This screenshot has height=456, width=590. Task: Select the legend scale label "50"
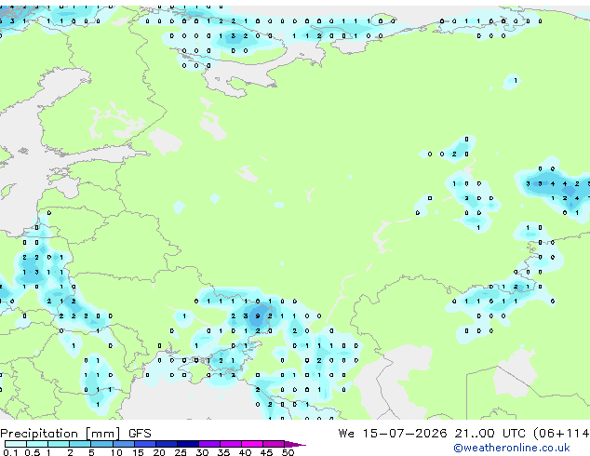[x=288, y=452]
